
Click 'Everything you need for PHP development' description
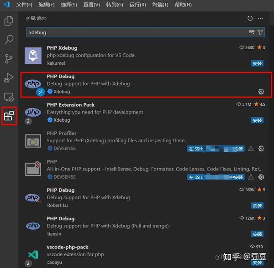(x=95, y=112)
